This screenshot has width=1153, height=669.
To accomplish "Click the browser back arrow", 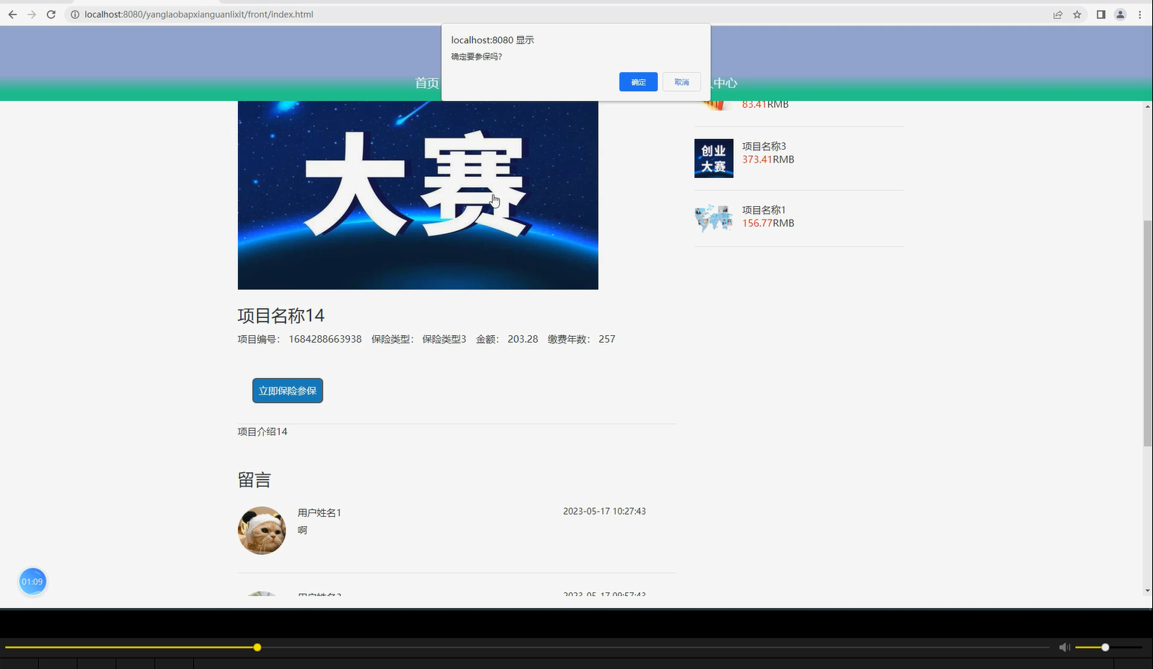I will click(x=12, y=14).
